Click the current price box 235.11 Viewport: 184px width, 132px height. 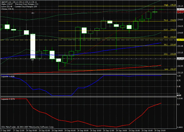[x=180, y=9]
